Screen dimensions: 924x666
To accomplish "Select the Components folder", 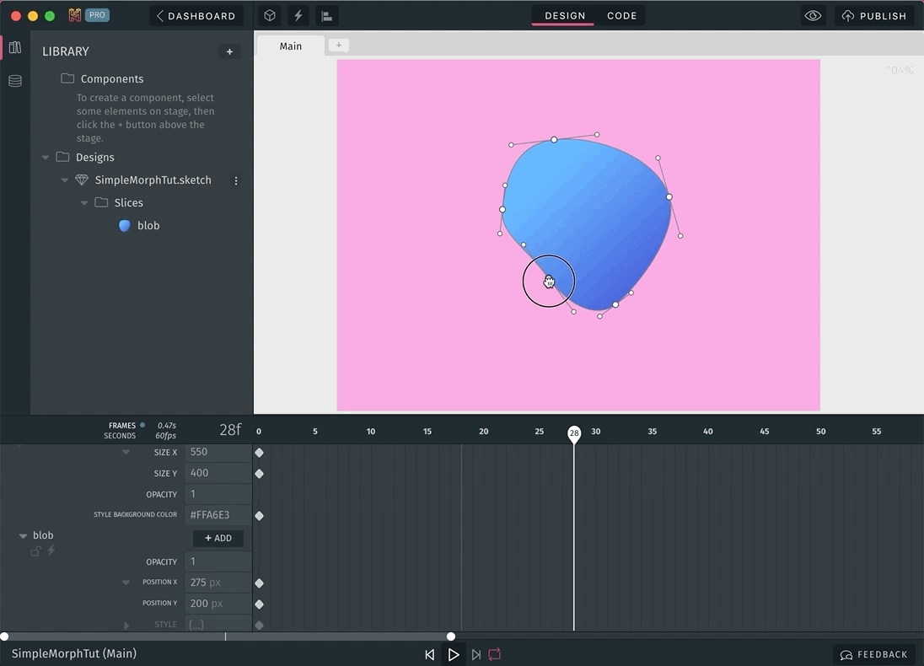I will (x=103, y=78).
